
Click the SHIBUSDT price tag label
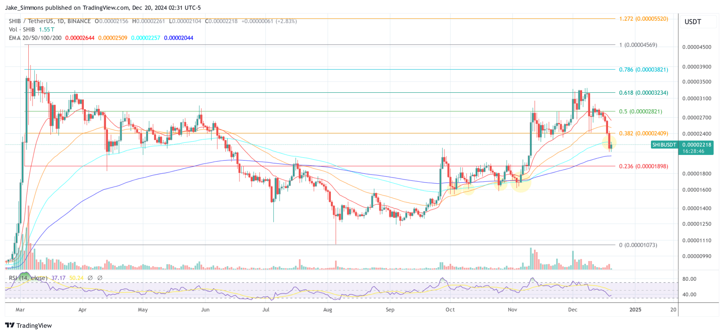(x=665, y=145)
